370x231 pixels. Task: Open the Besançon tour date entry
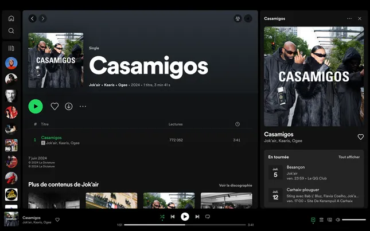314,173
